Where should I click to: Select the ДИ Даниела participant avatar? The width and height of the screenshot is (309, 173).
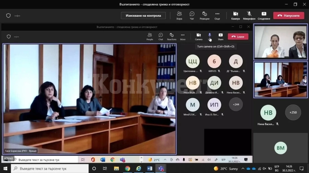(214, 83)
